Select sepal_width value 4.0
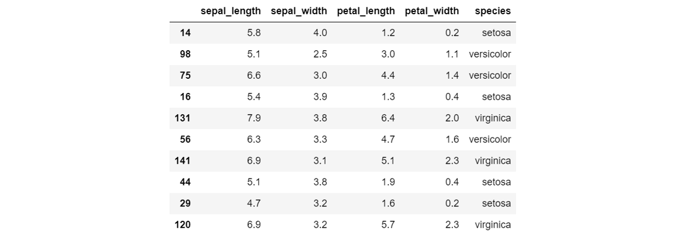 click(321, 33)
